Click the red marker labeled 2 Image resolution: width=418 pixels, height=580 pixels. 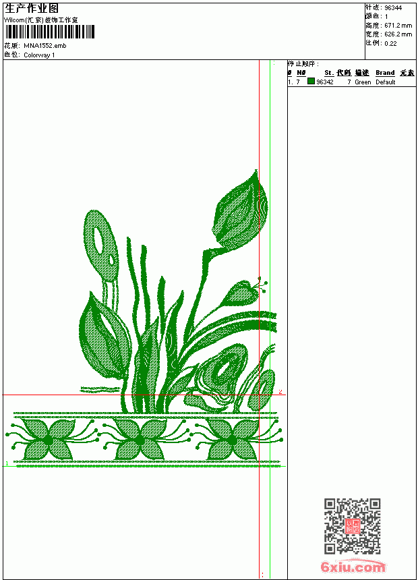[280, 392]
